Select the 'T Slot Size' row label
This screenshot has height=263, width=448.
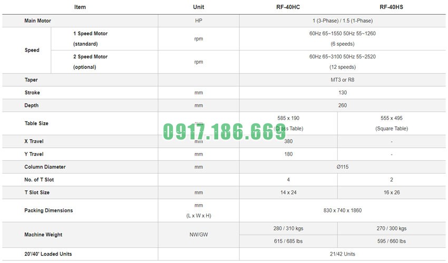[x=37, y=193]
